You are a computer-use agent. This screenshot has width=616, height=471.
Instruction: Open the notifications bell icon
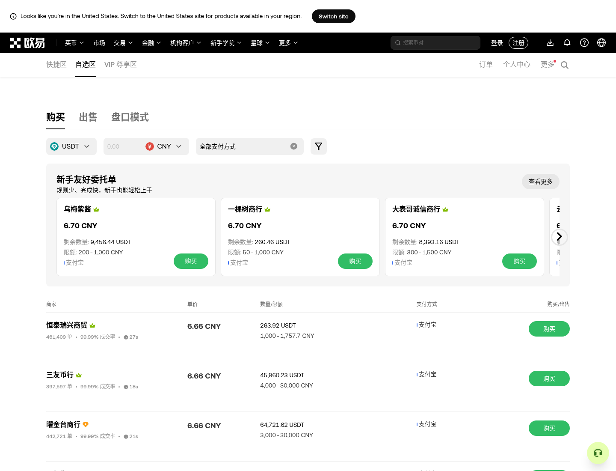click(x=567, y=43)
